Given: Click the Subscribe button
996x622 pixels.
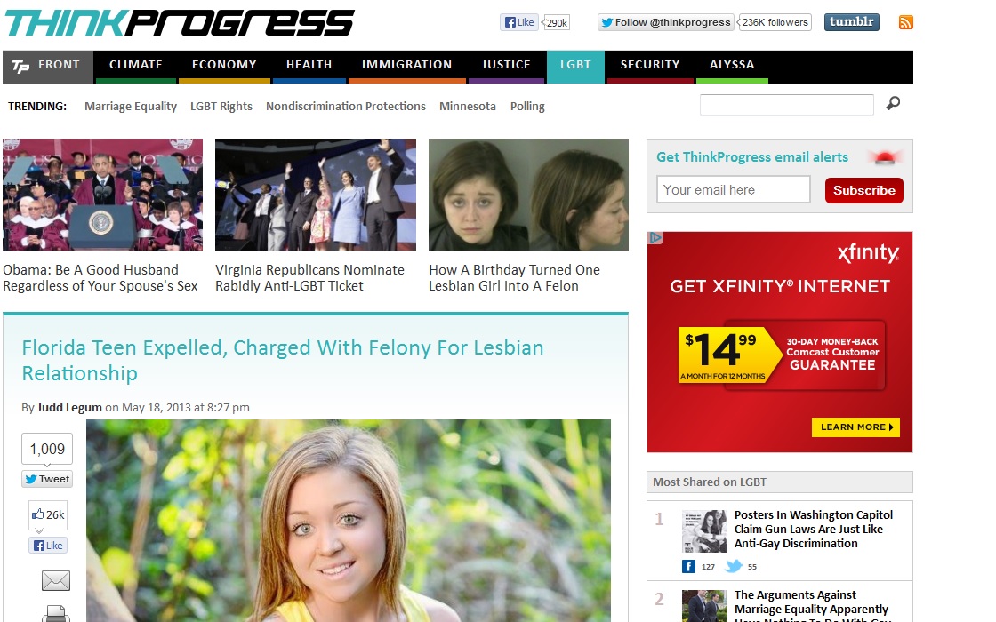Looking at the screenshot, I should pos(863,190).
